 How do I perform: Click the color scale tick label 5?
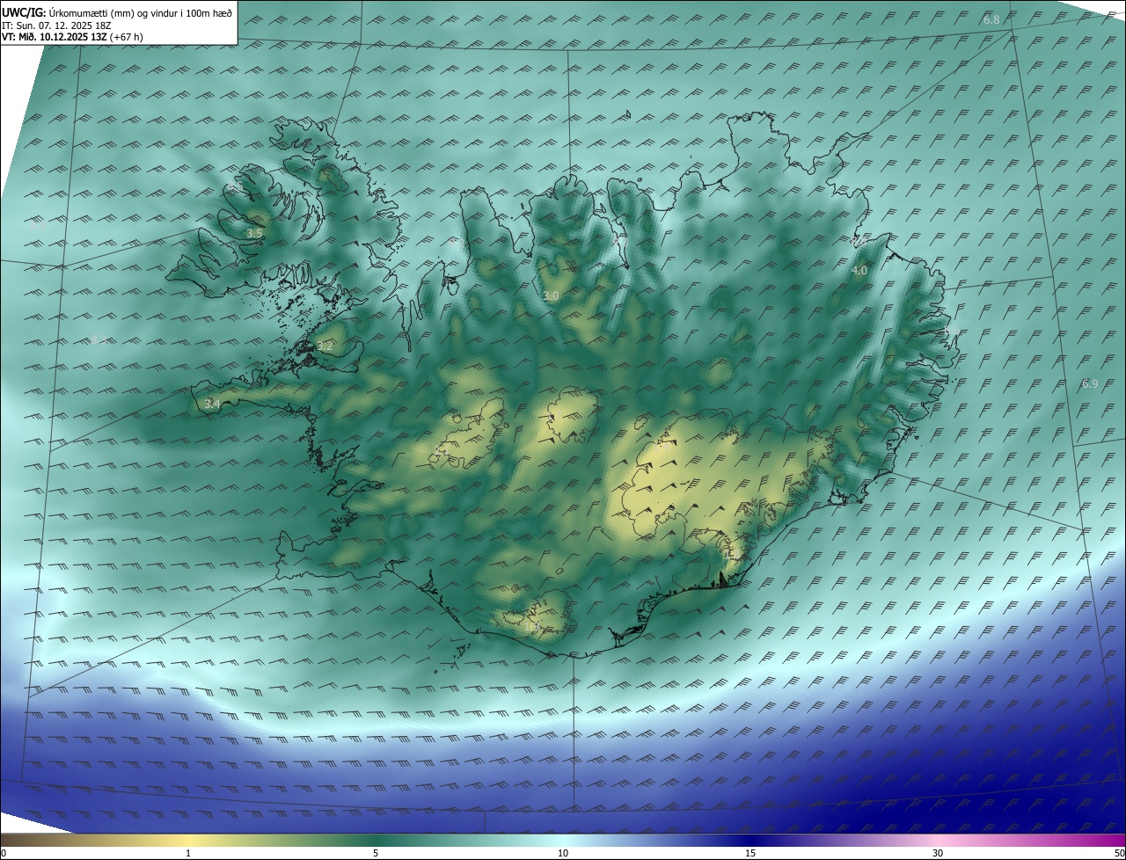[376, 854]
